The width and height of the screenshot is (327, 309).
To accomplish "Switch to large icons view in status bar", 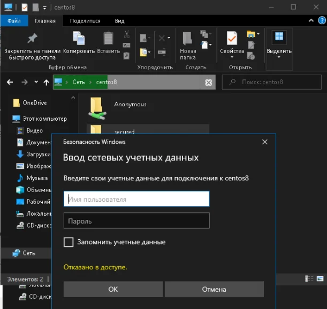I will click(x=320, y=279).
